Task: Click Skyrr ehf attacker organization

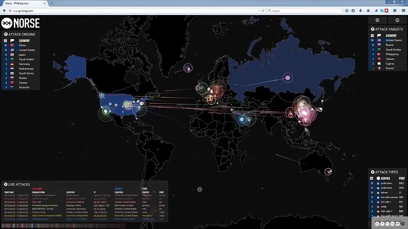Action: [37, 202]
